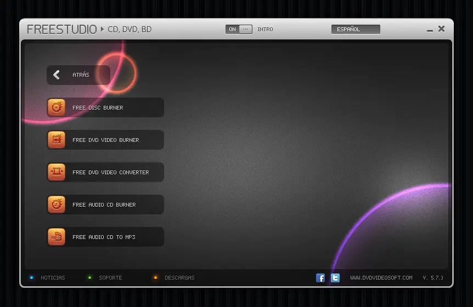Screen dimensions: 473x307
Task: Minimize the Free Studio window
Action: (430, 30)
